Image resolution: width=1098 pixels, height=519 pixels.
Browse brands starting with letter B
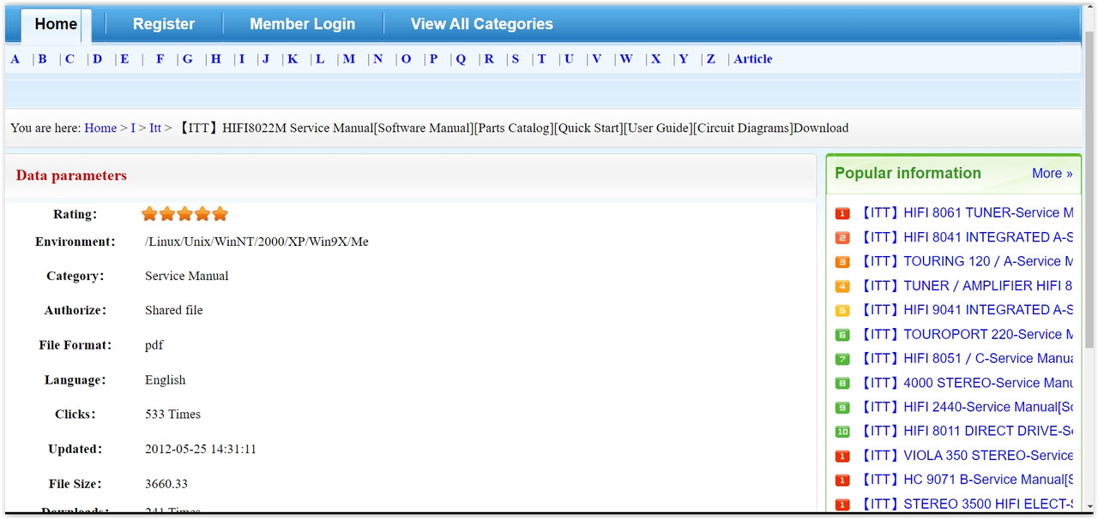click(42, 59)
